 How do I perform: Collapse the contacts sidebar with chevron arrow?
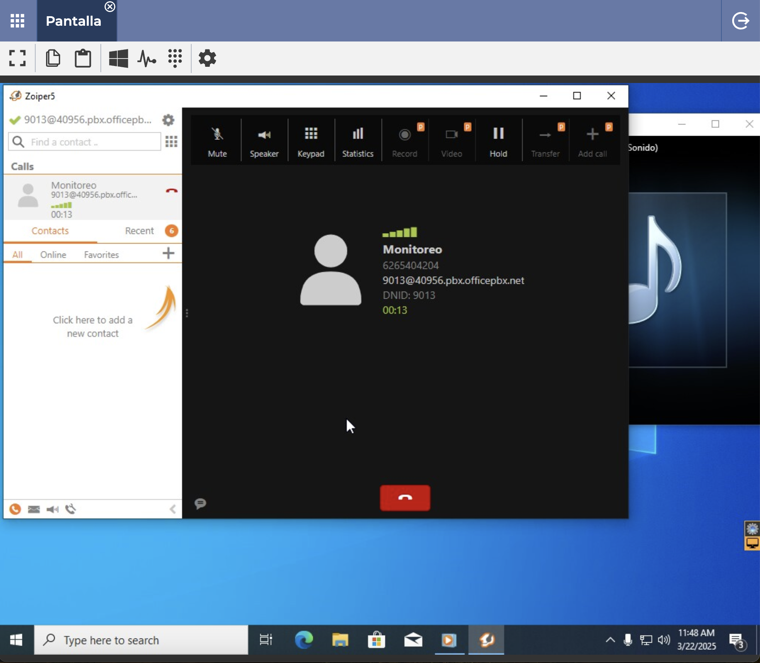pyautogui.click(x=173, y=509)
